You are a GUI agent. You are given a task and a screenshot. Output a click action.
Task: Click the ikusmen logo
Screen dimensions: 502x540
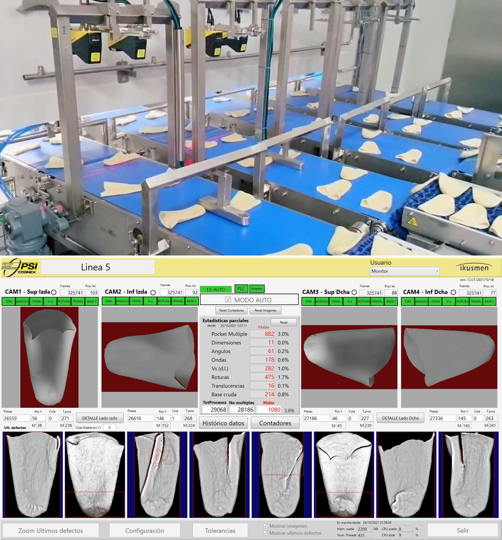pyautogui.click(x=474, y=268)
